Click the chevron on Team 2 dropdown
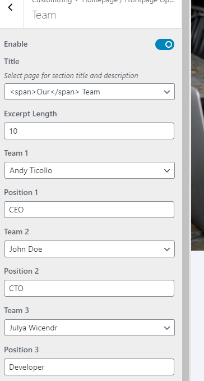Screen dimensions: 204x381 click(x=166, y=250)
